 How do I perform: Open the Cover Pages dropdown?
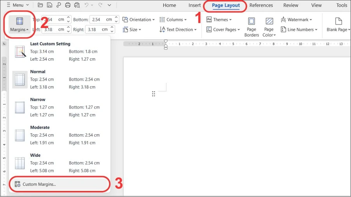tap(223, 30)
